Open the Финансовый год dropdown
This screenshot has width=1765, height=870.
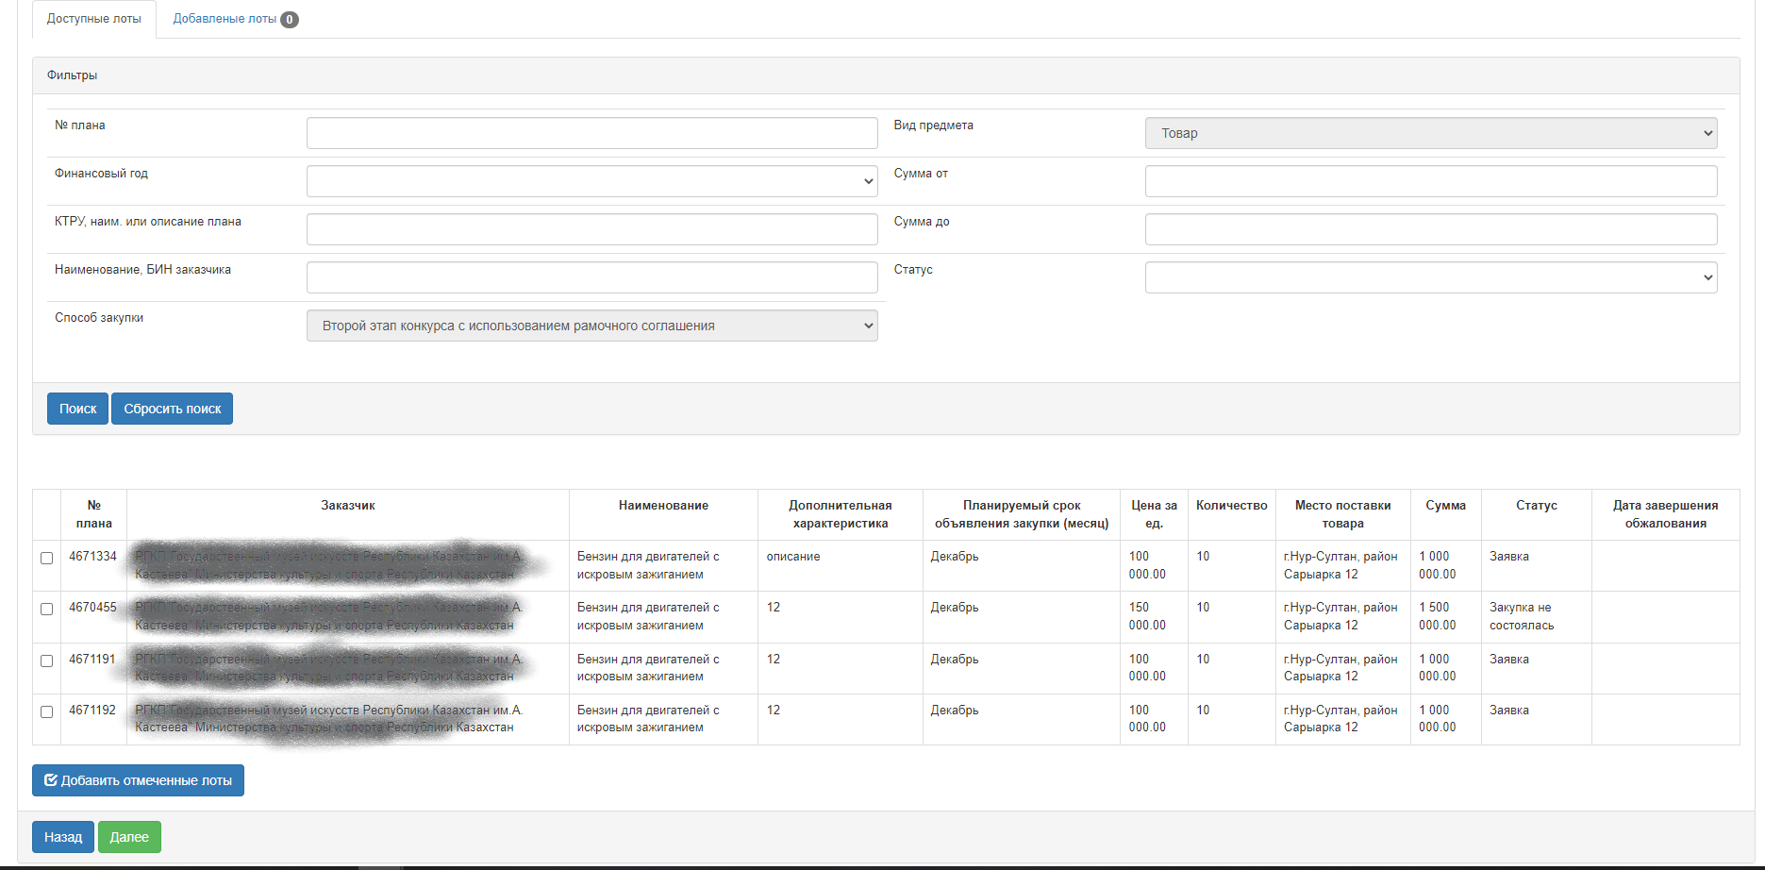click(x=591, y=181)
